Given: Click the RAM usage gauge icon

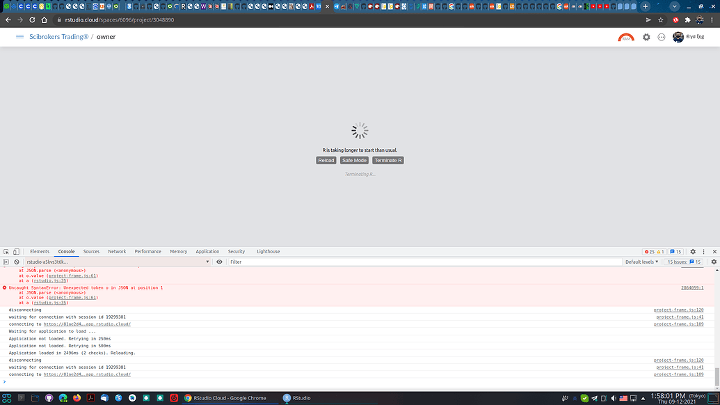Looking at the screenshot, I should tap(626, 37).
